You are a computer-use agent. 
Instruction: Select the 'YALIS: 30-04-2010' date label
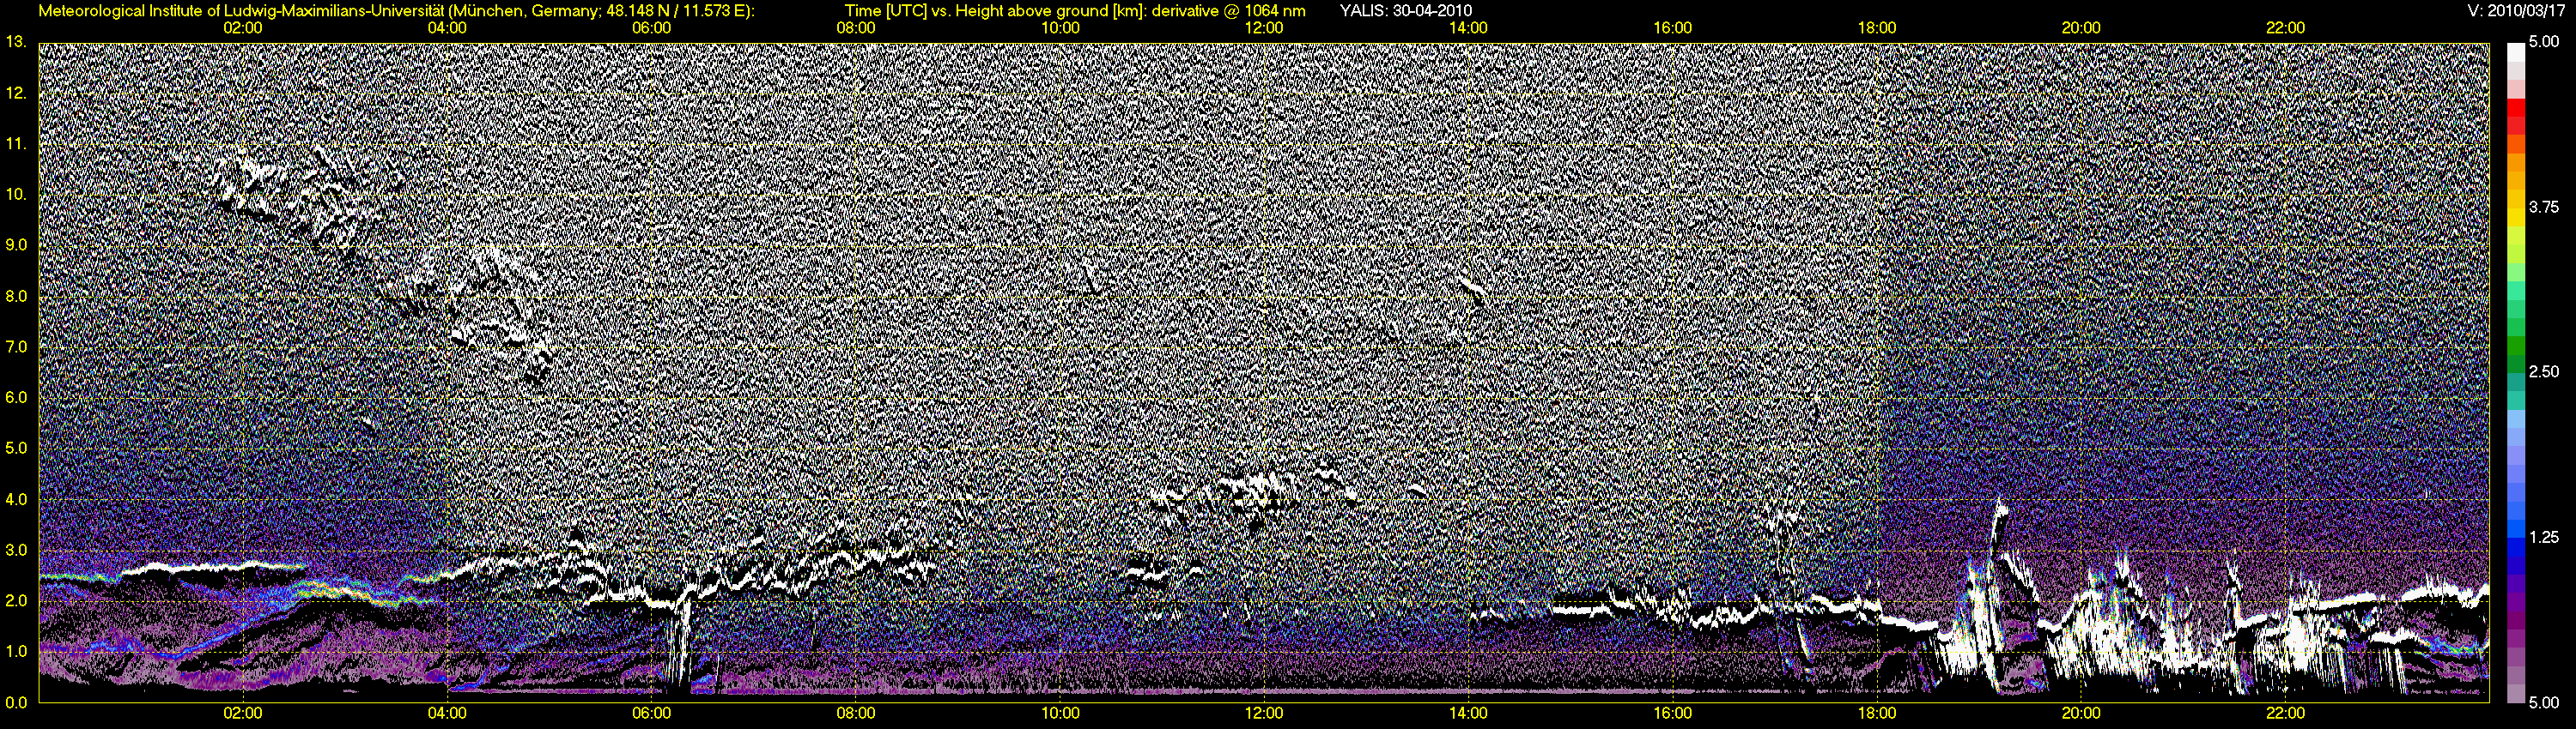(1405, 11)
